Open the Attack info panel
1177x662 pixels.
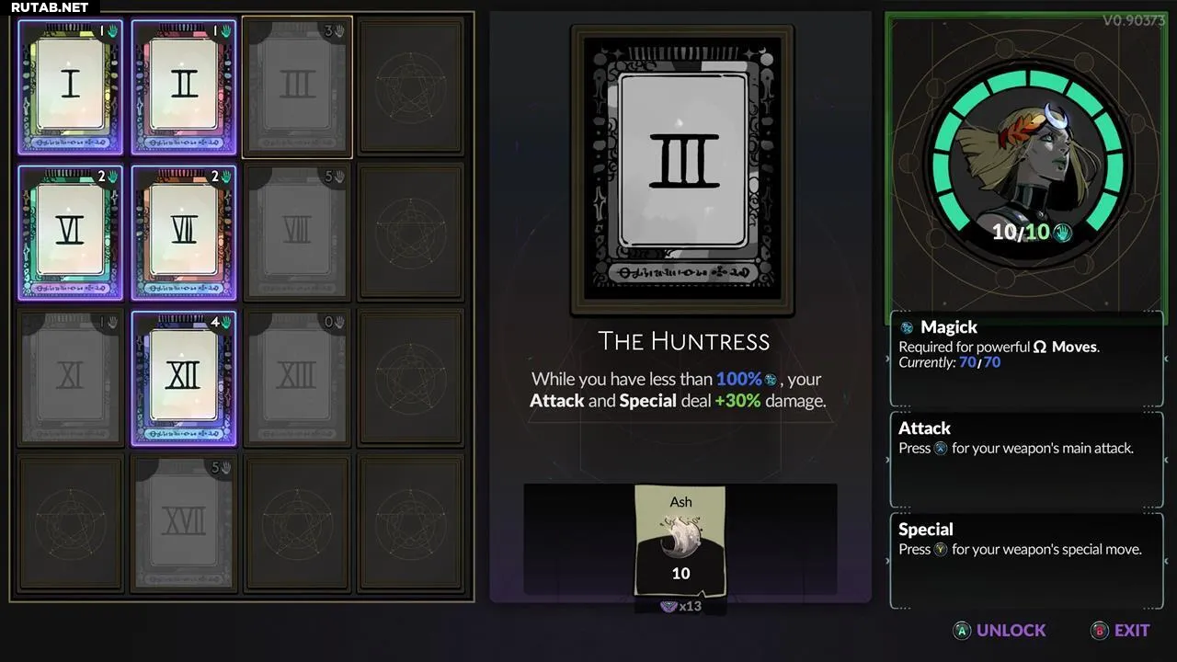1026,460
